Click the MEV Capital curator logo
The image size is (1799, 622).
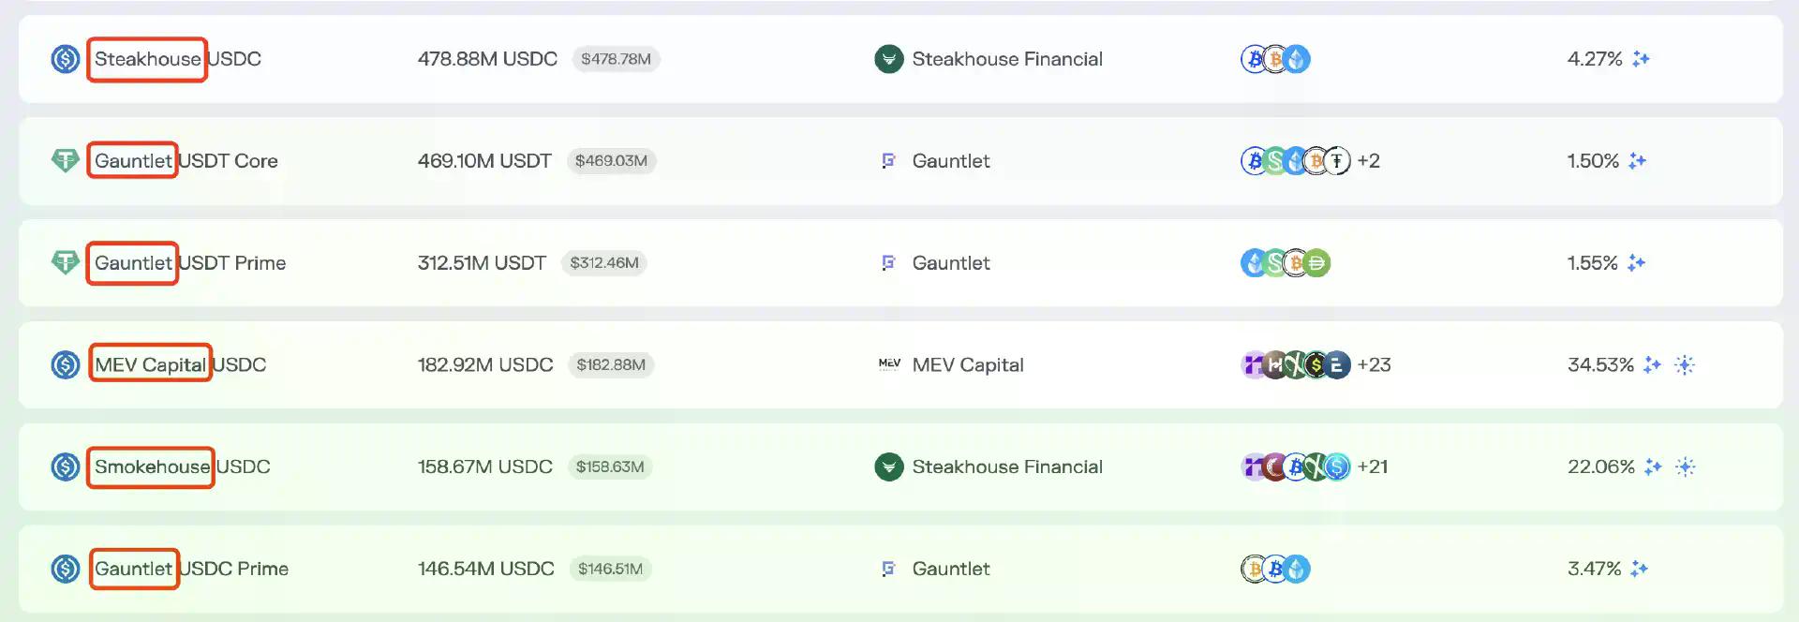[888, 364]
